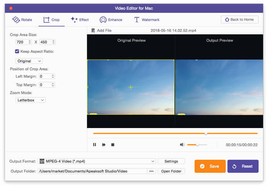Image resolution: width=268 pixels, height=187 pixels.
Task: Click the Settings button
Action: tap(171, 161)
